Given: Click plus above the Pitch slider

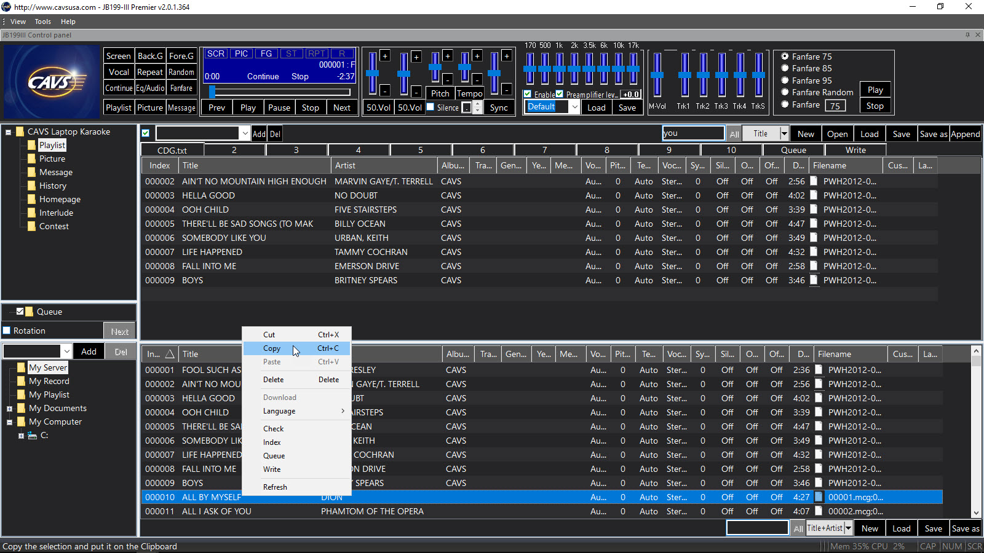Looking at the screenshot, I should point(448,56).
